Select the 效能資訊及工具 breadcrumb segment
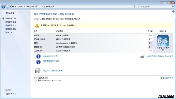Screen dimensions: 176x99 click(x=48, y=7)
